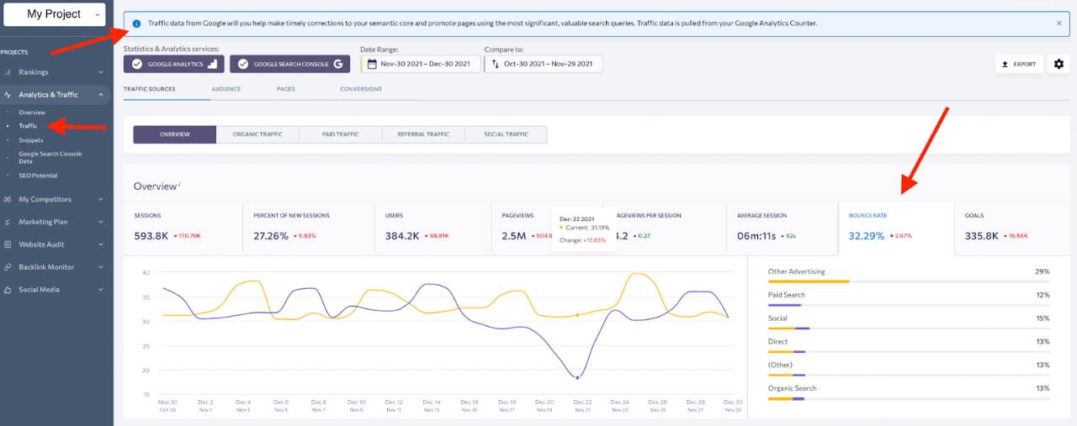Select the Percent of New Sessions card
This screenshot has height=426, width=1077.
click(x=309, y=227)
